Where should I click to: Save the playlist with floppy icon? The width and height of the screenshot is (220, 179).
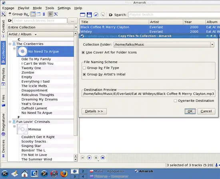point(89,15)
